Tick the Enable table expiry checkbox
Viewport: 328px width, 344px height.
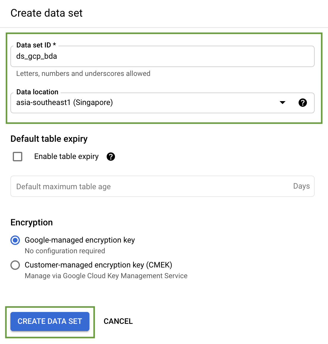18,157
